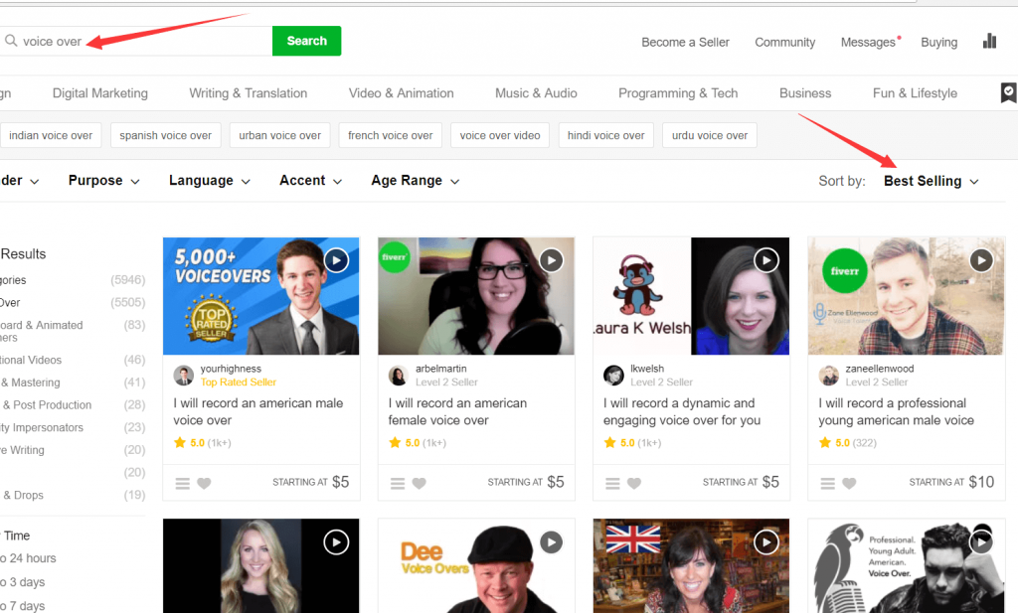Click the green Search button
The width and height of the screenshot is (1018, 613).
click(x=306, y=41)
